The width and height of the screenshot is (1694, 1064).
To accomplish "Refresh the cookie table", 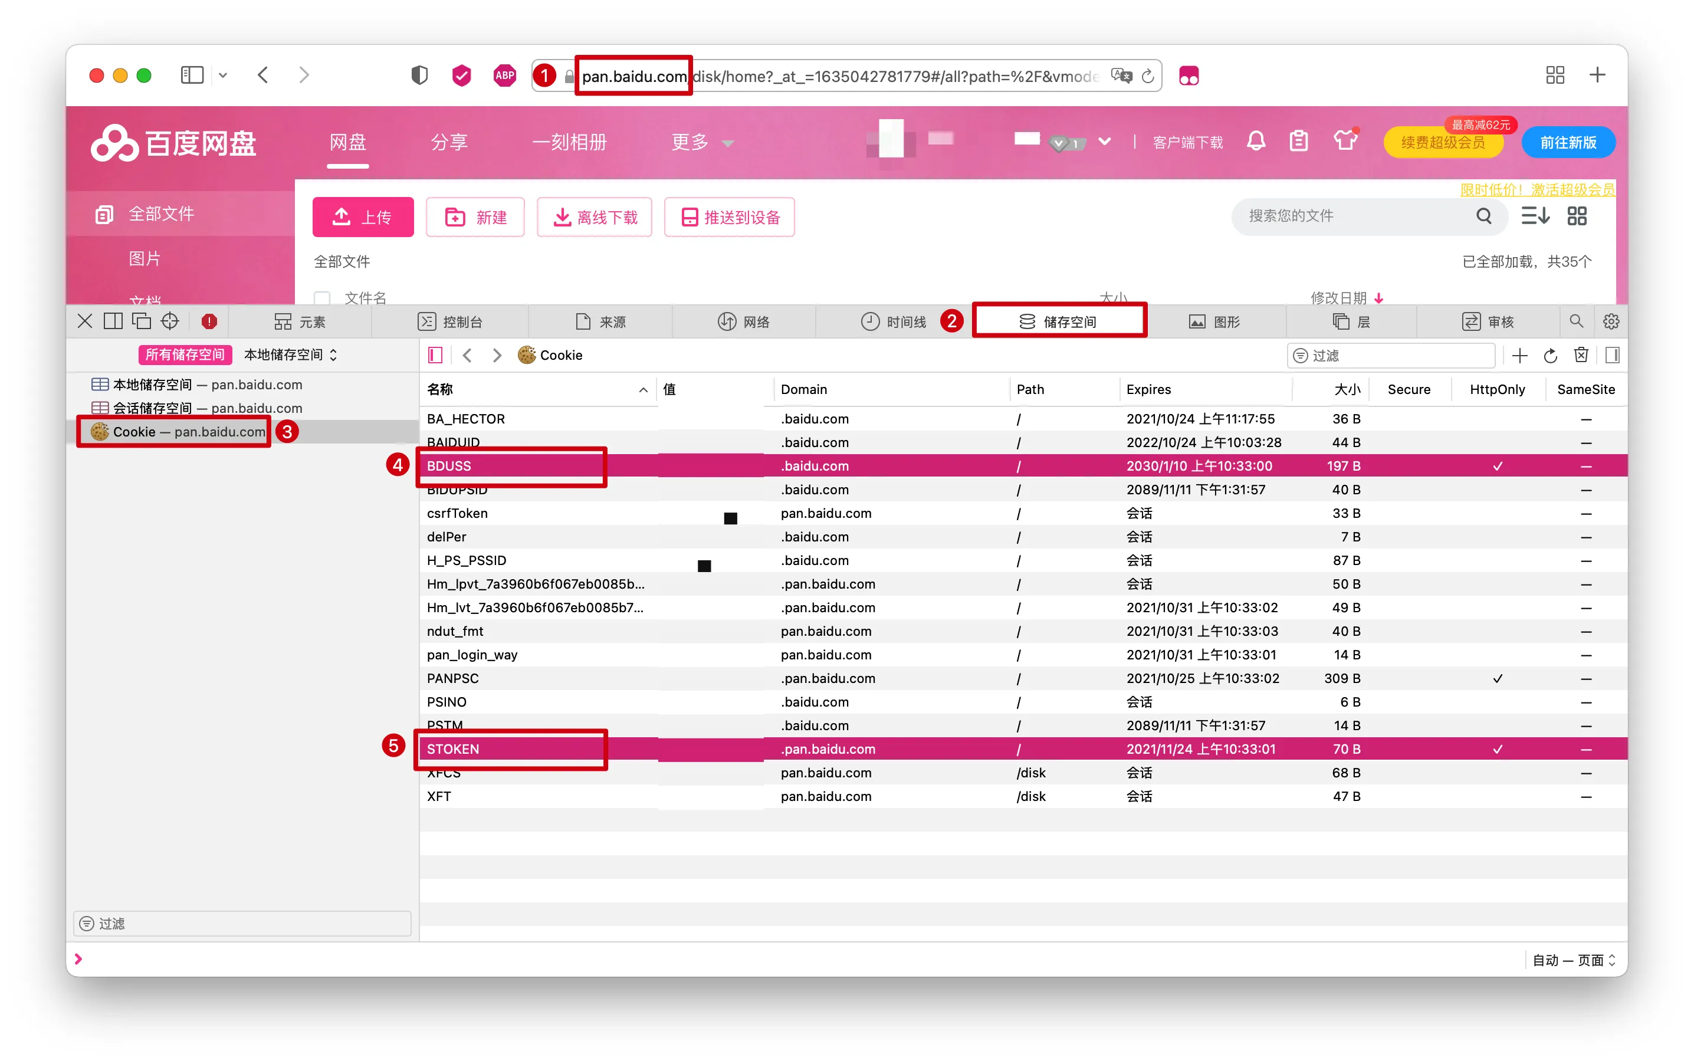I will click(1551, 356).
